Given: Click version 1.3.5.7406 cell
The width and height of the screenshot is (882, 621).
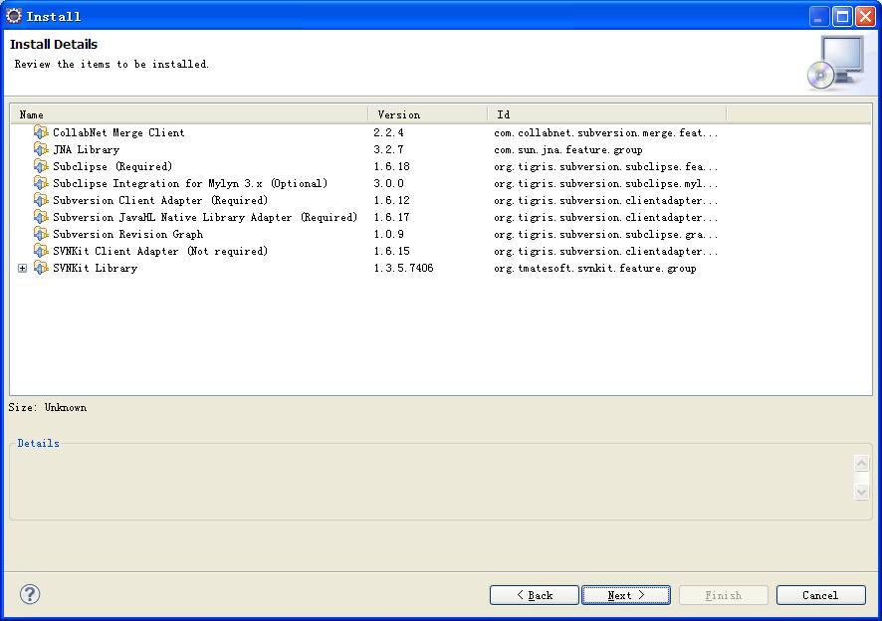Looking at the screenshot, I should pos(403,268).
